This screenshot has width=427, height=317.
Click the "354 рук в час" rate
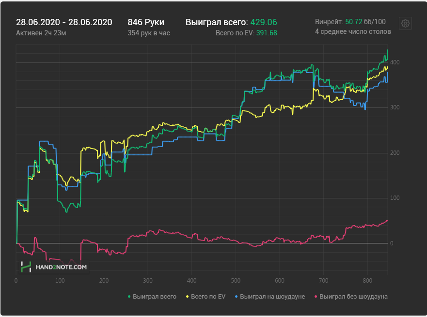pos(149,33)
